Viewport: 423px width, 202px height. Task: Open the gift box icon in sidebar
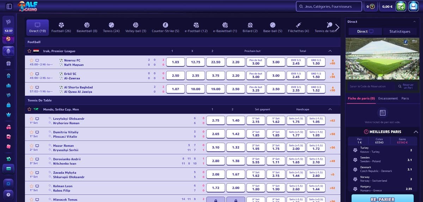click(x=8, y=64)
